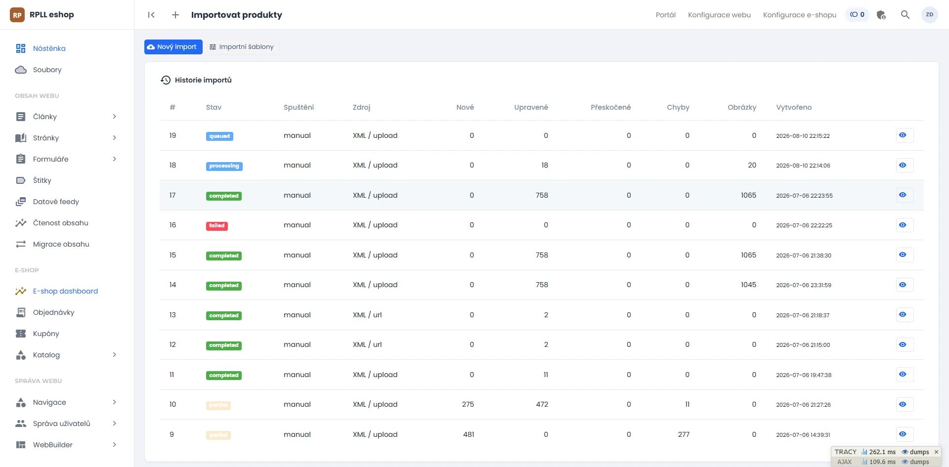This screenshot has height=467, width=949.
Task: View details of import 13
Action: pos(905,315)
